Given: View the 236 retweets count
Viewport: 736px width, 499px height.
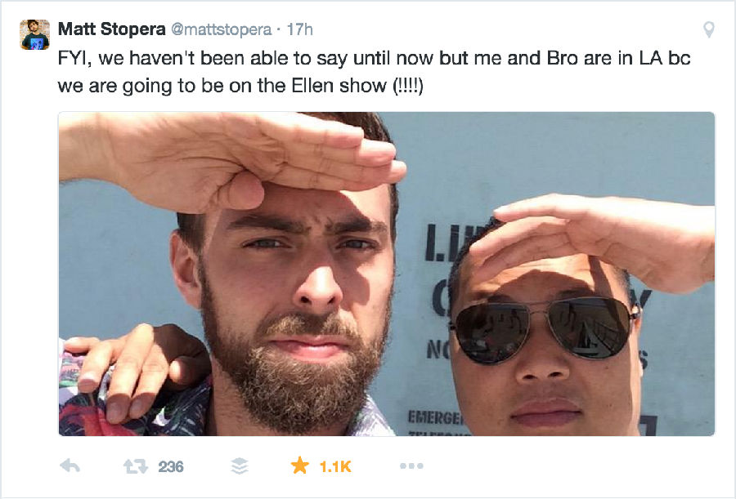Looking at the screenshot, I should 171,466.
